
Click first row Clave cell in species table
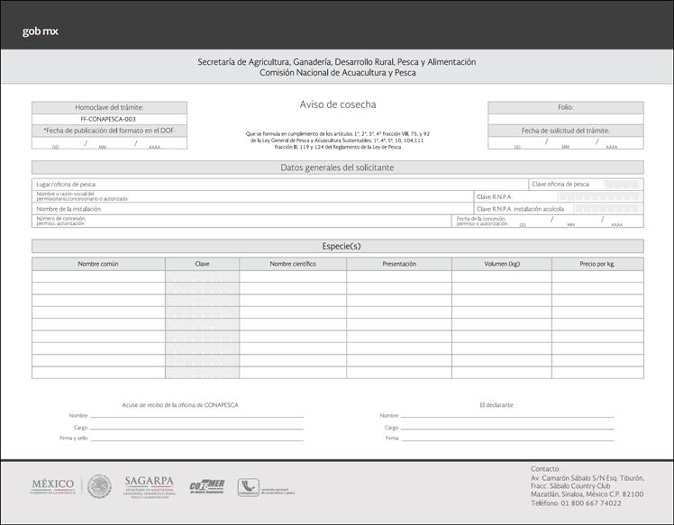[202, 276]
